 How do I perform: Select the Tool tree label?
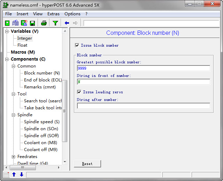[x=22, y=94]
